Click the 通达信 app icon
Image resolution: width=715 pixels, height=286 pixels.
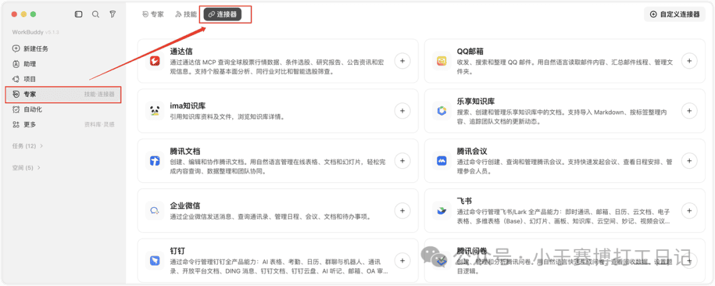pyautogui.click(x=154, y=61)
